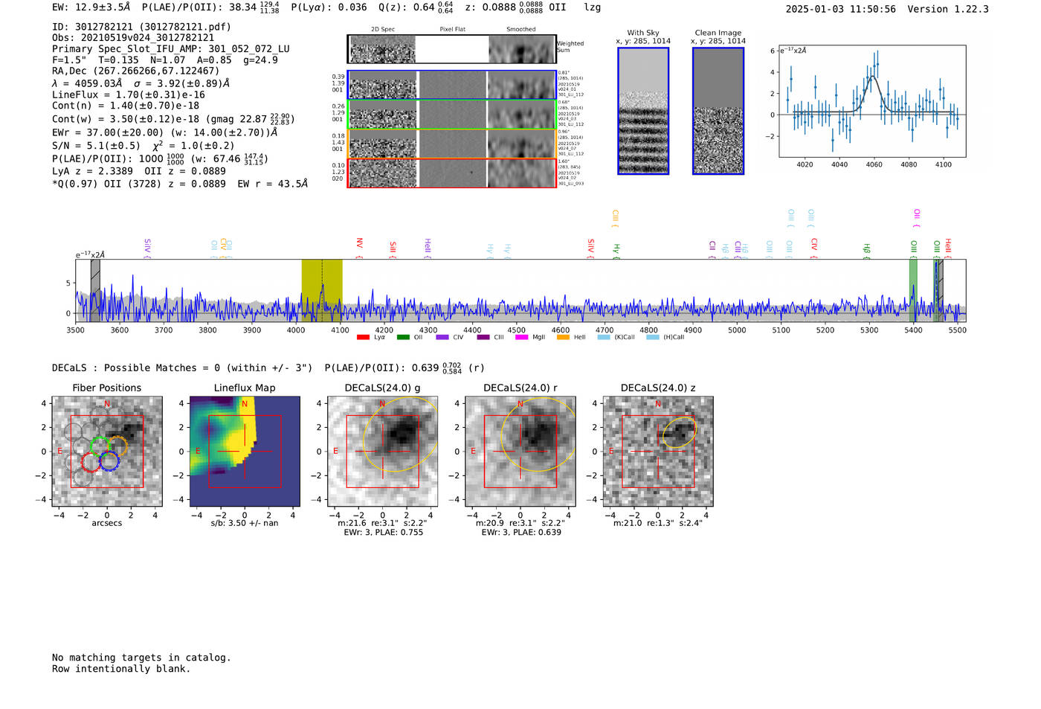Click the "Obs: 20210519v024_3012782121" line
Image resolution: width=1041 pixels, height=709 pixels.
tap(133, 37)
